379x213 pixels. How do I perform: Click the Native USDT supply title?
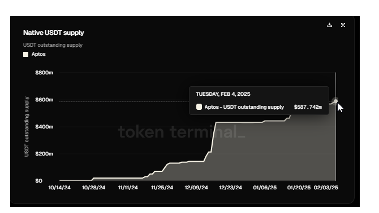click(x=53, y=33)
